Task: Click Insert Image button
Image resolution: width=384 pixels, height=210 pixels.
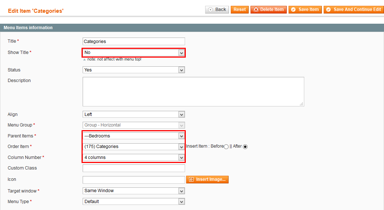Action: click(207, 179)
